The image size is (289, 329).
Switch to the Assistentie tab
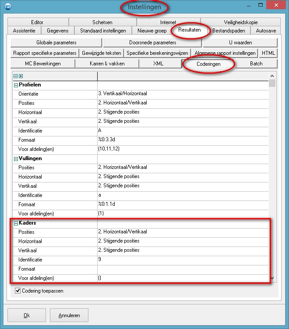[24, 31]
